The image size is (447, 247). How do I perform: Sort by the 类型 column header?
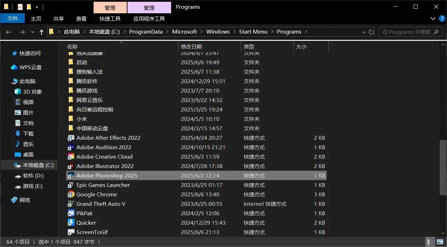pos(267,46)
